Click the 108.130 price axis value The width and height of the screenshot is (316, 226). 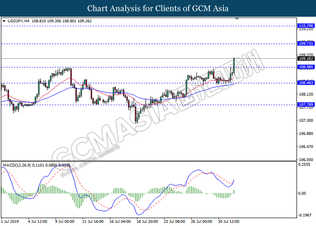pos(306,94)
